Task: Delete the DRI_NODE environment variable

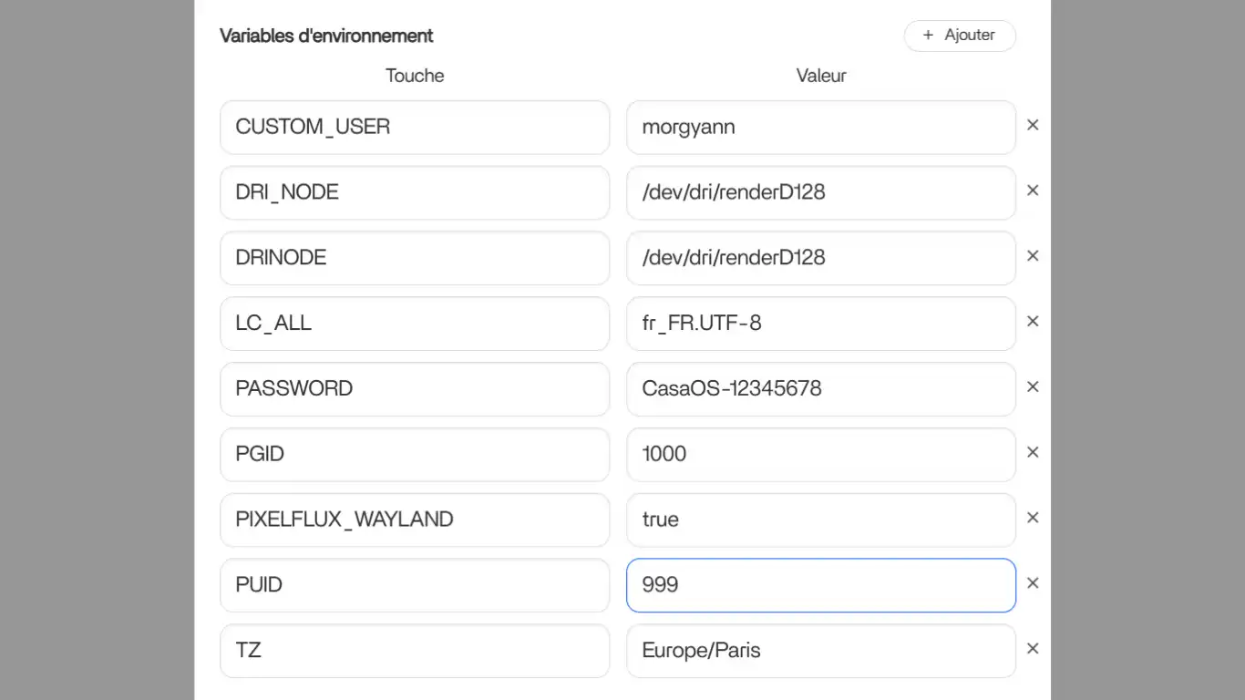Action: (1033, 191)
